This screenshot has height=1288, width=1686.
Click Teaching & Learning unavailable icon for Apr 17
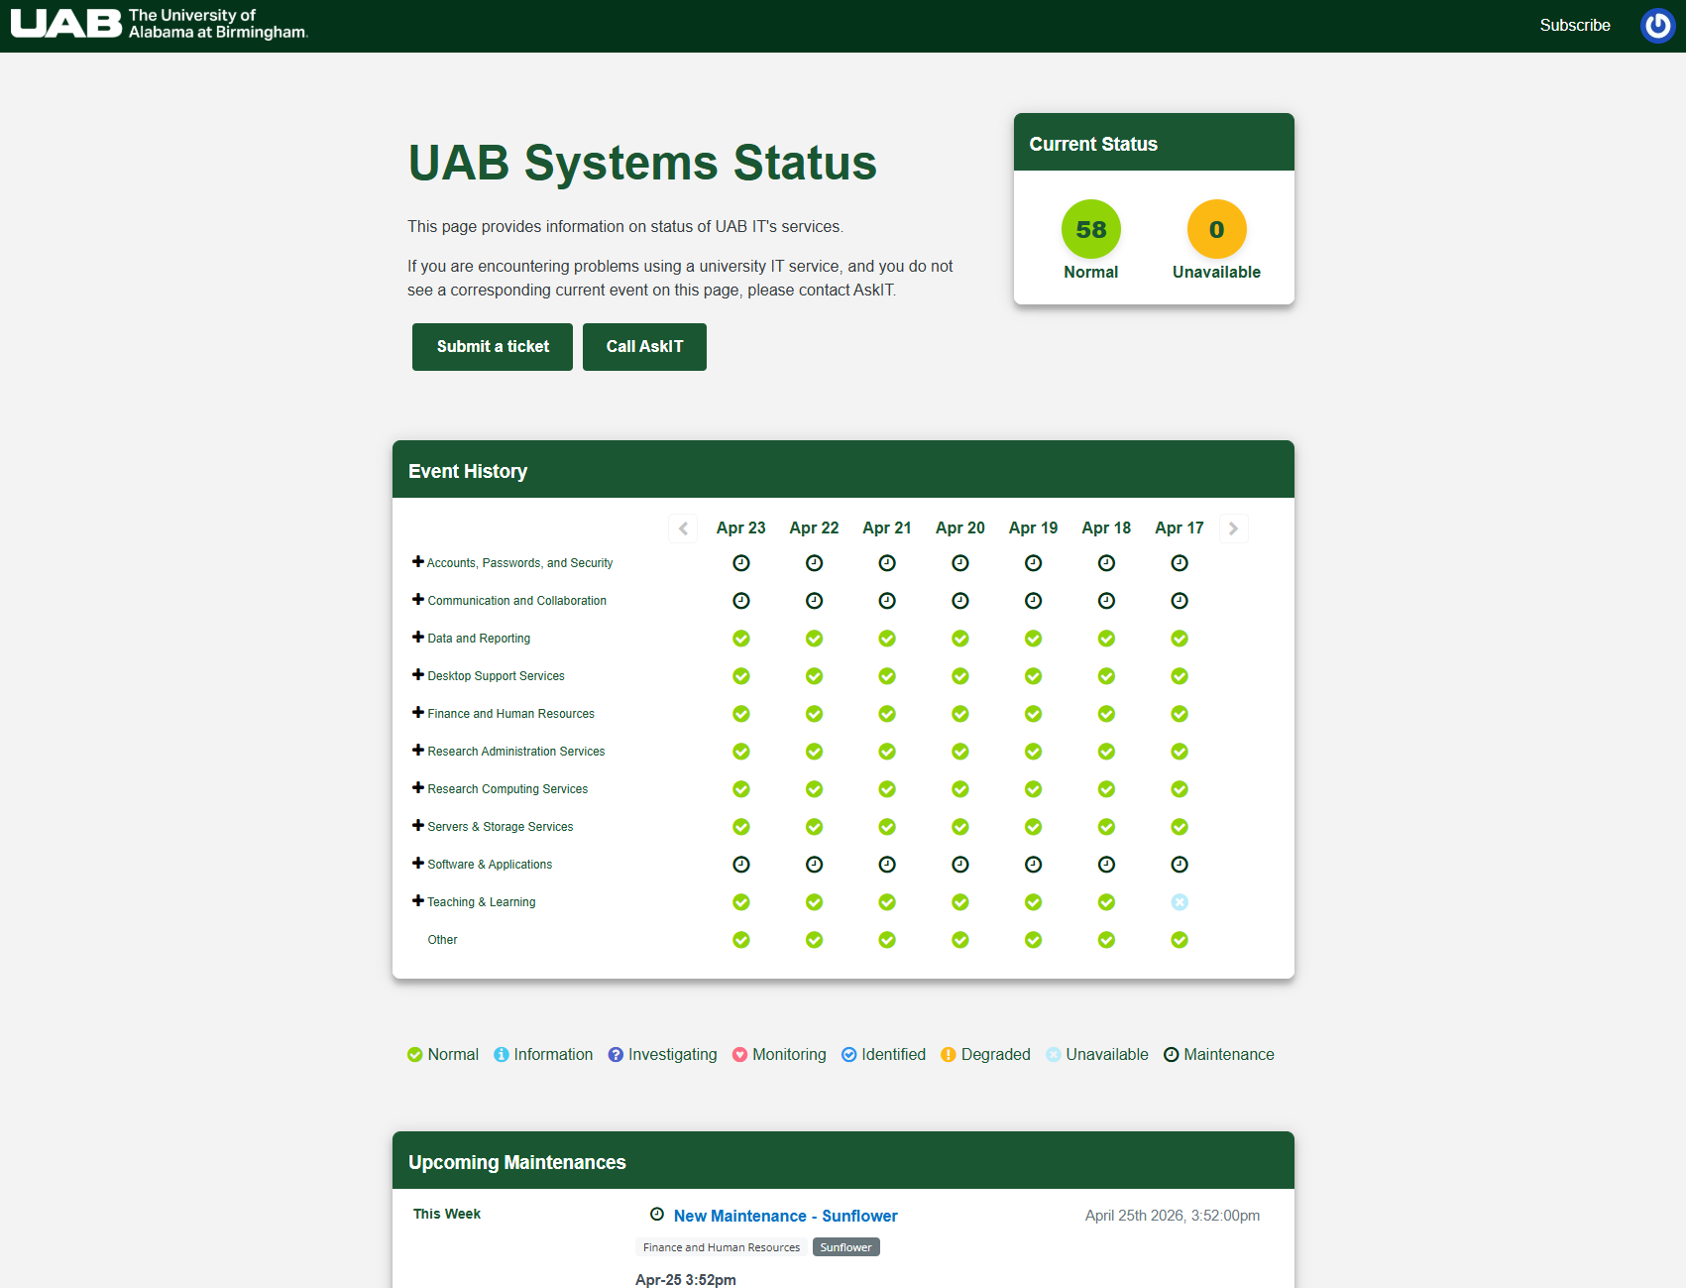pos(1180,902)
